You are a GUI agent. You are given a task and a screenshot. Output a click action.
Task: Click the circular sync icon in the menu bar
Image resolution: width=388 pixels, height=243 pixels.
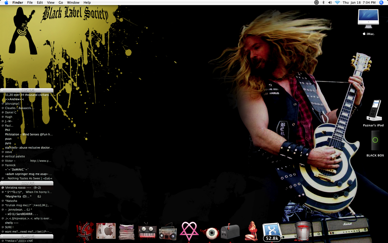(x=316, y=3)
